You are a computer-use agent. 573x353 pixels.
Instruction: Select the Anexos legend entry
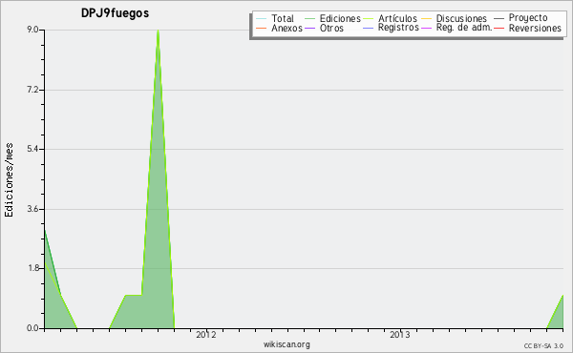(x=279, y=28)
